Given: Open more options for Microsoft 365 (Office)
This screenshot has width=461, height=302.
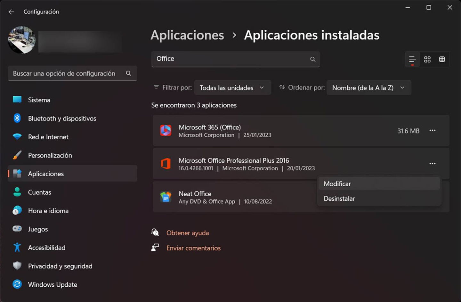Looking at the screenshot, I should coord(433,130).
